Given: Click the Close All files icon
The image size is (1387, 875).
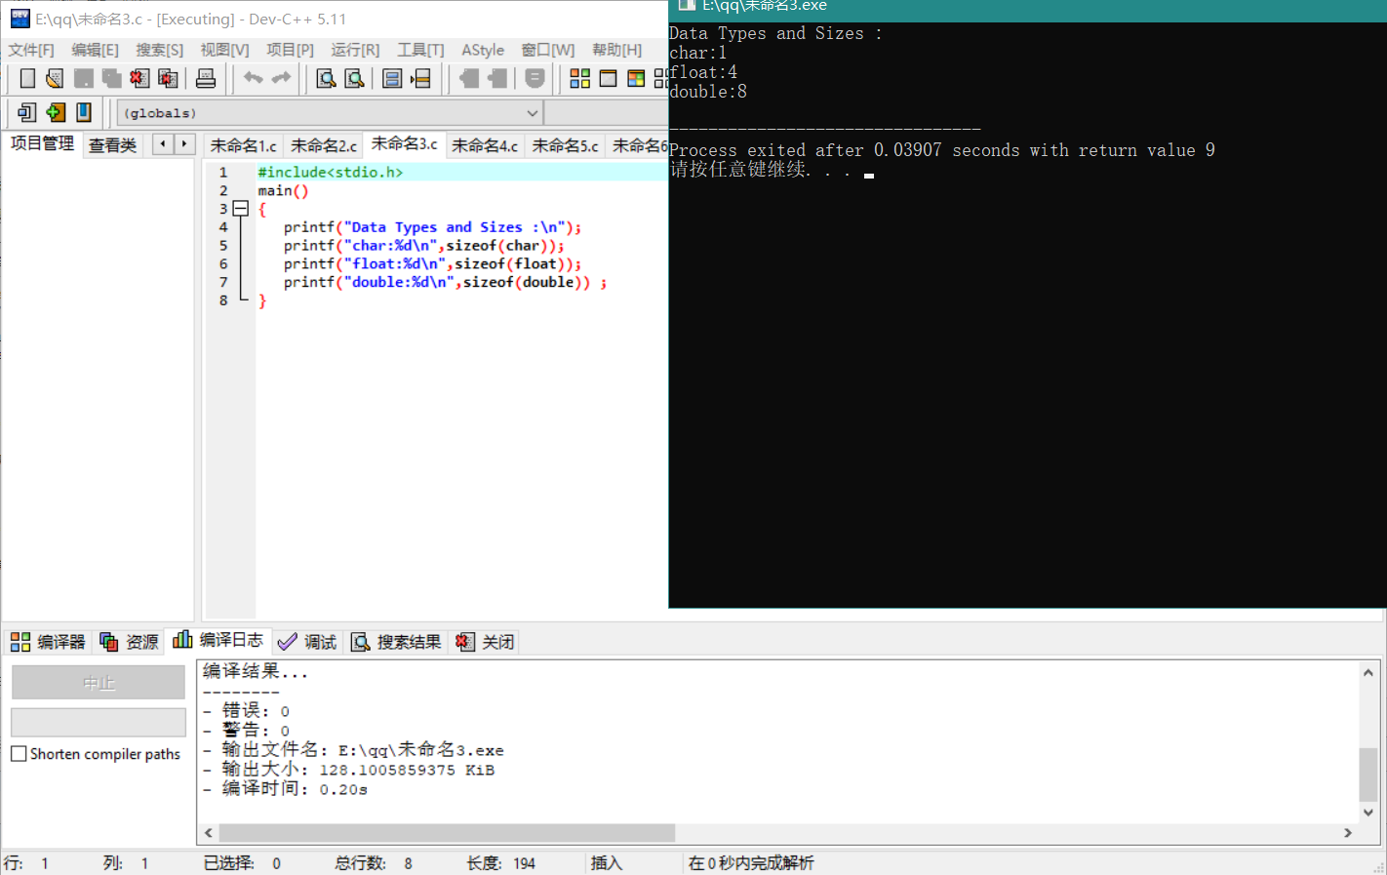Looking at the screenshot, I should (168, 79).
